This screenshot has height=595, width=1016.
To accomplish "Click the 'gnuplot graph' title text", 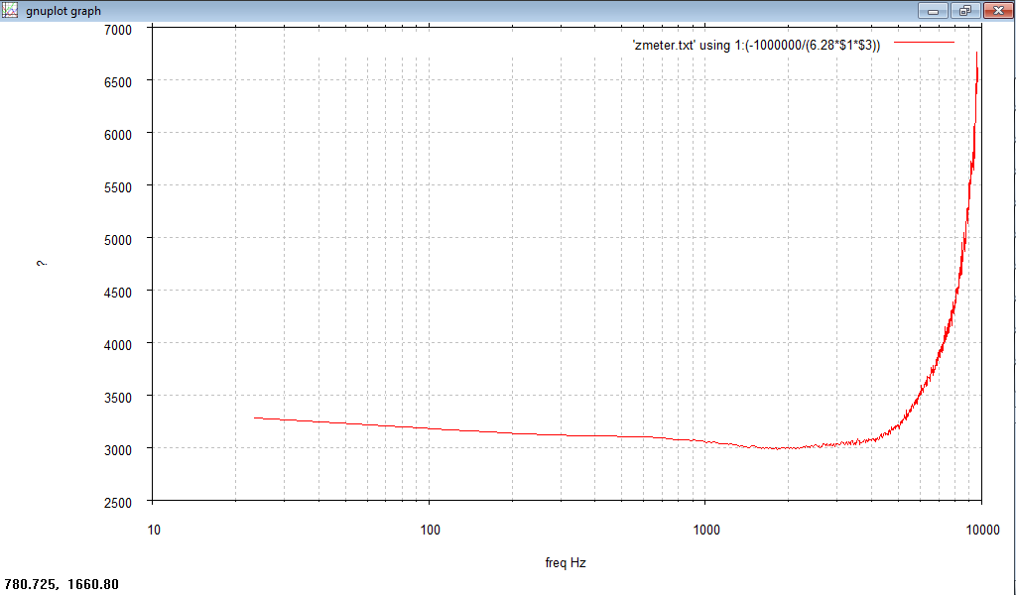I will pos(63,11).
